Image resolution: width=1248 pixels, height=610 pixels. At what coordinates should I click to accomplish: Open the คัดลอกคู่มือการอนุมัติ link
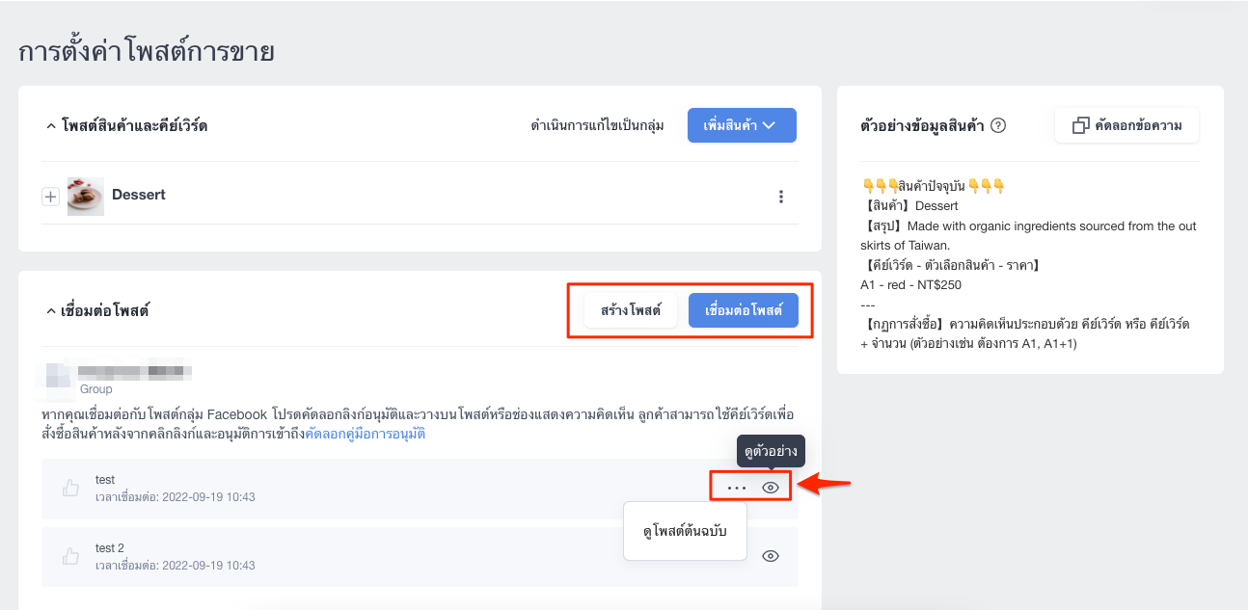366,434
